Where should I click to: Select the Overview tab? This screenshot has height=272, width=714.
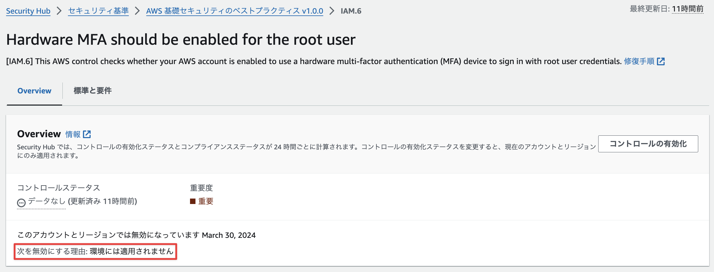(34, 91)
